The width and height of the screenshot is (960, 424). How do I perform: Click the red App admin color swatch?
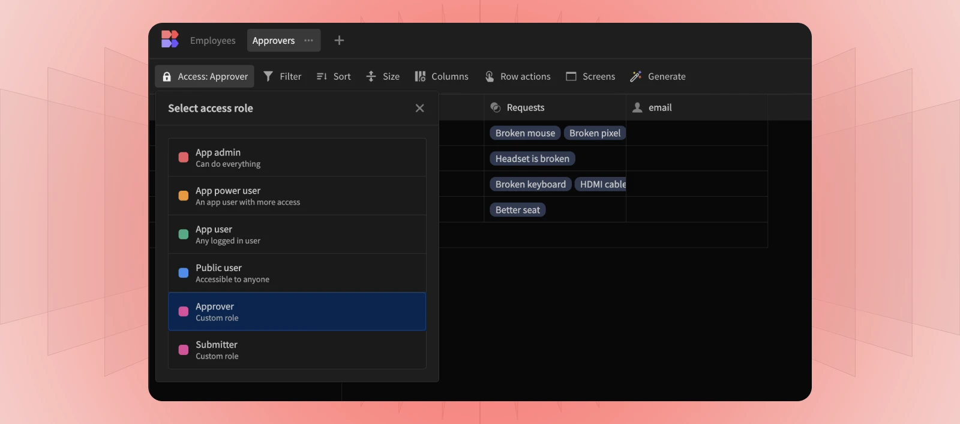point(184,157)
